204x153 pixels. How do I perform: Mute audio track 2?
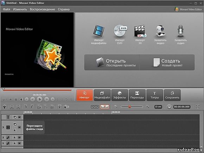point(14,138)
